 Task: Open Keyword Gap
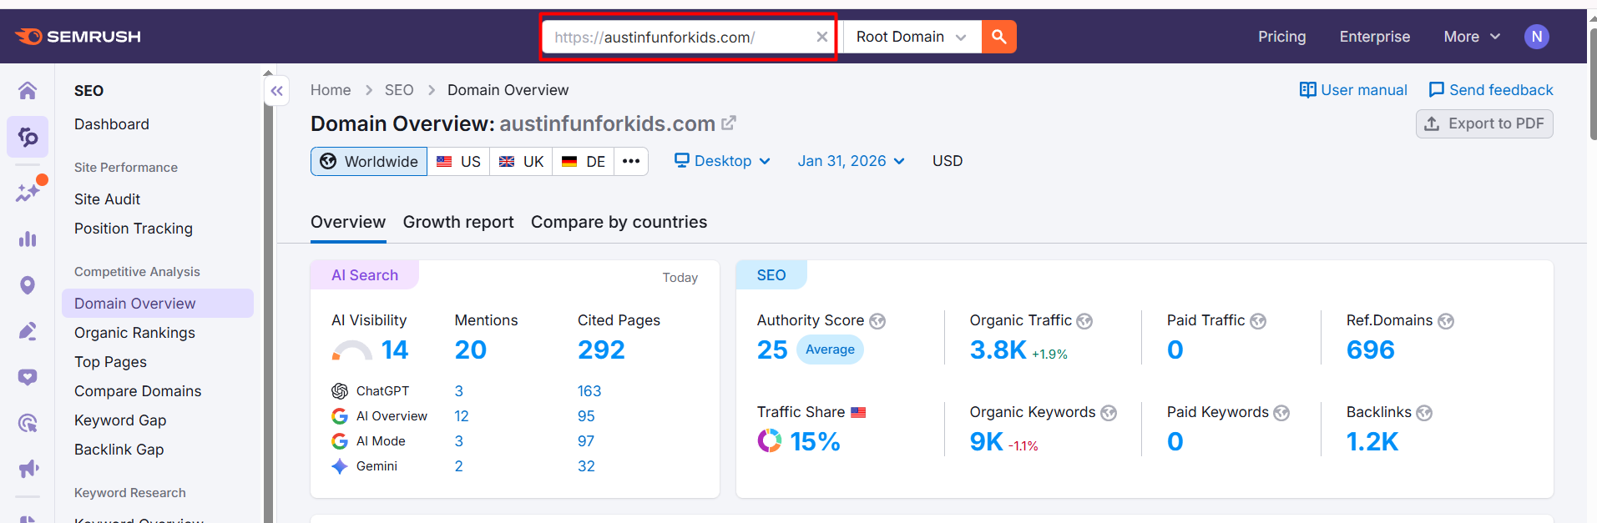click(x=120, y=420)
